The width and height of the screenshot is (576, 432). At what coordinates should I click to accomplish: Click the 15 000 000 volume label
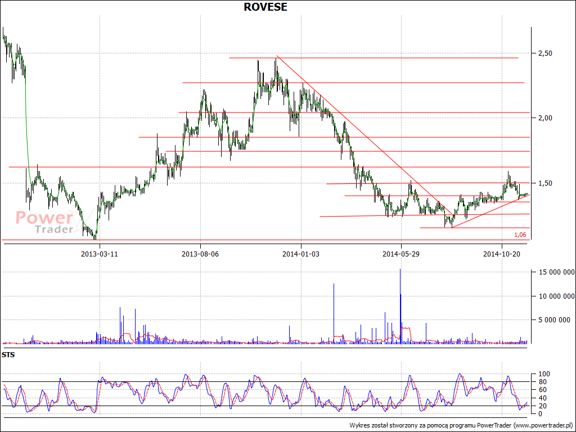tap(556, 272)
